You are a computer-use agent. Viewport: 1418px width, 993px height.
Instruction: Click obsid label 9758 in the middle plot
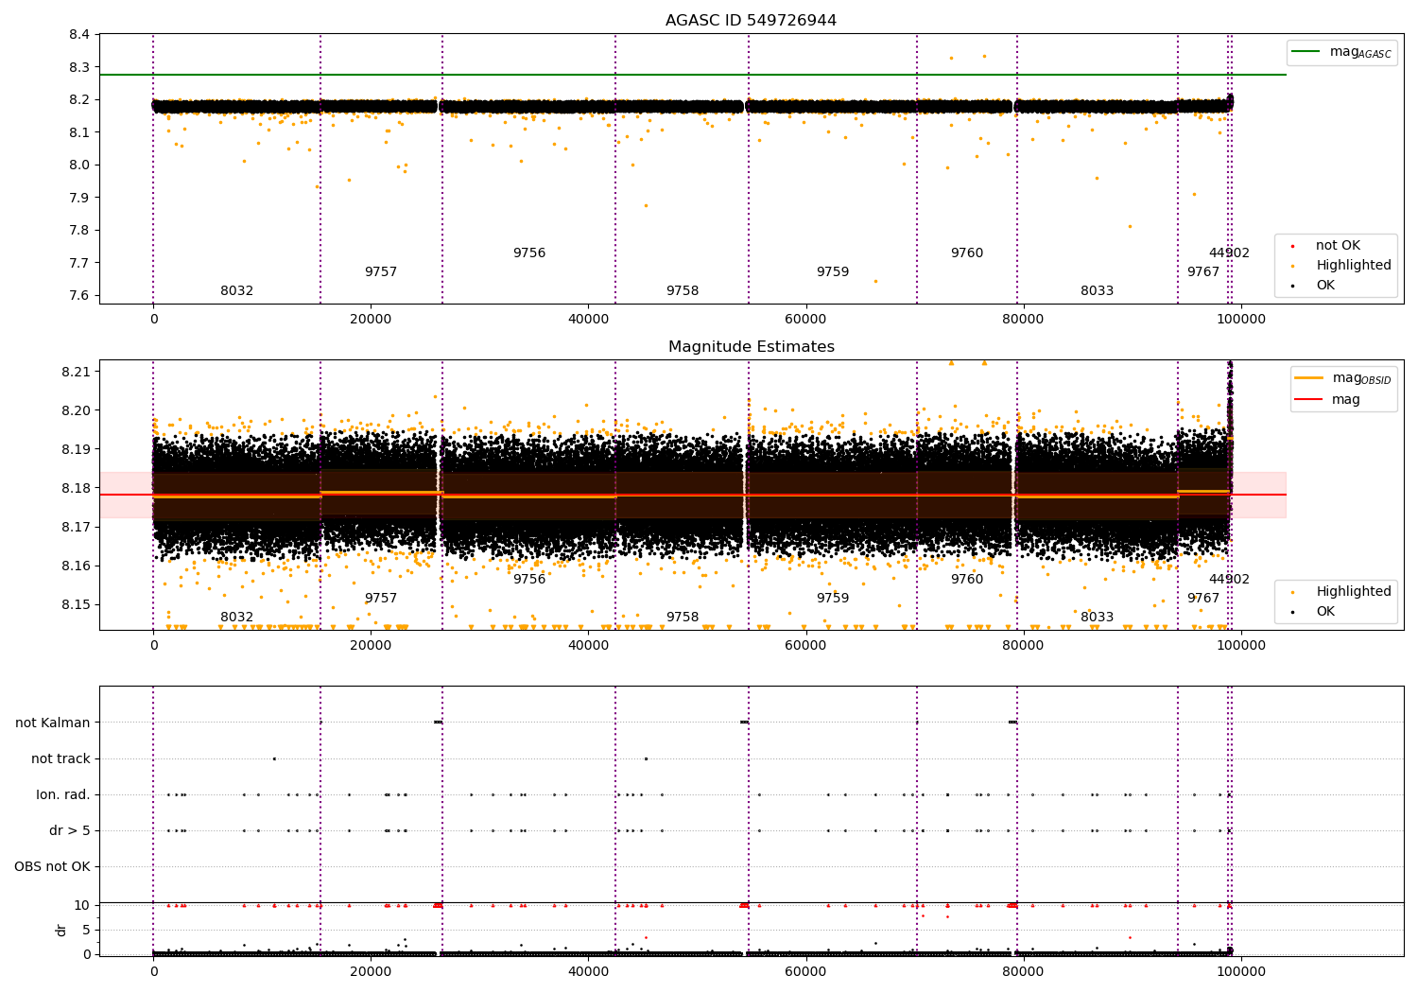point(683,618)
